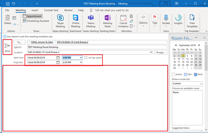Click Cancel Invitation
The height and width of the screenshot is (133, 208).
(x=123, y=21)
